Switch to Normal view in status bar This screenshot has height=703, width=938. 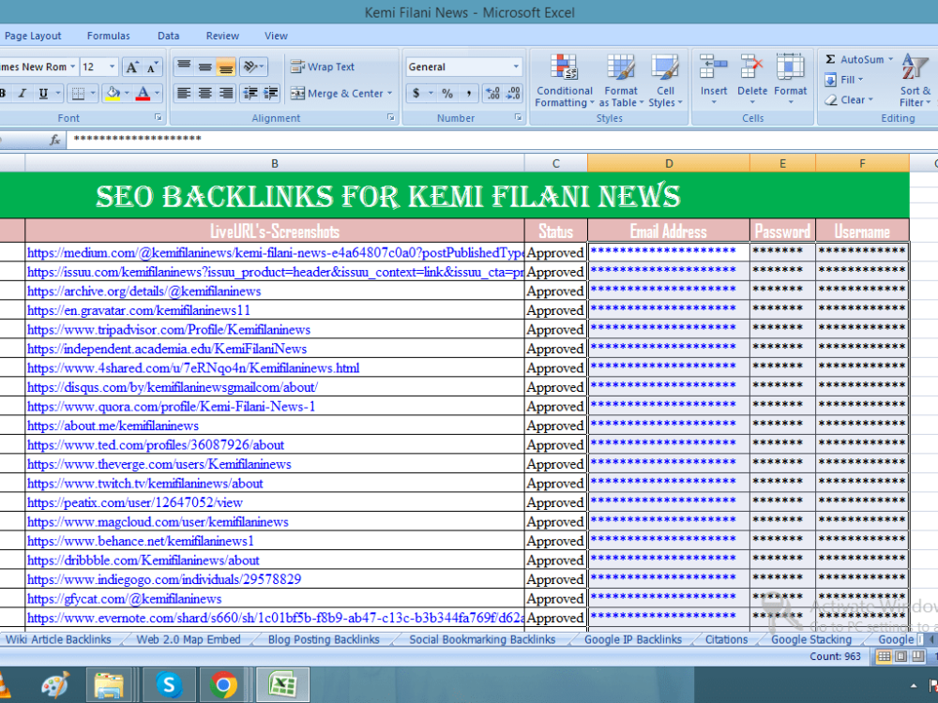click(883, 656)
